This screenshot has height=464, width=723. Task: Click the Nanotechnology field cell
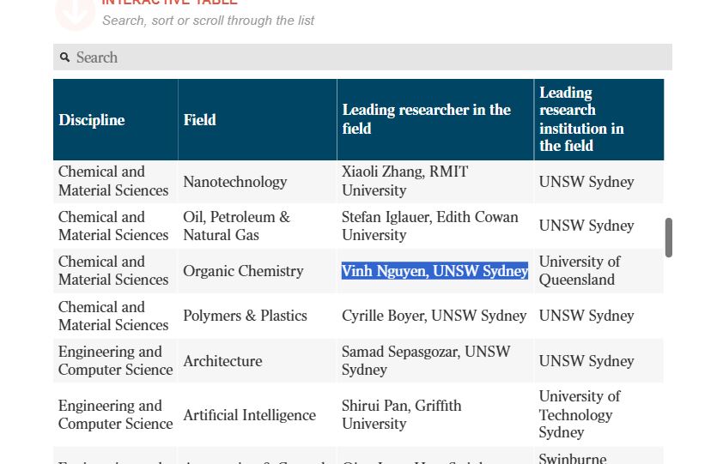[x=234, y=182]
